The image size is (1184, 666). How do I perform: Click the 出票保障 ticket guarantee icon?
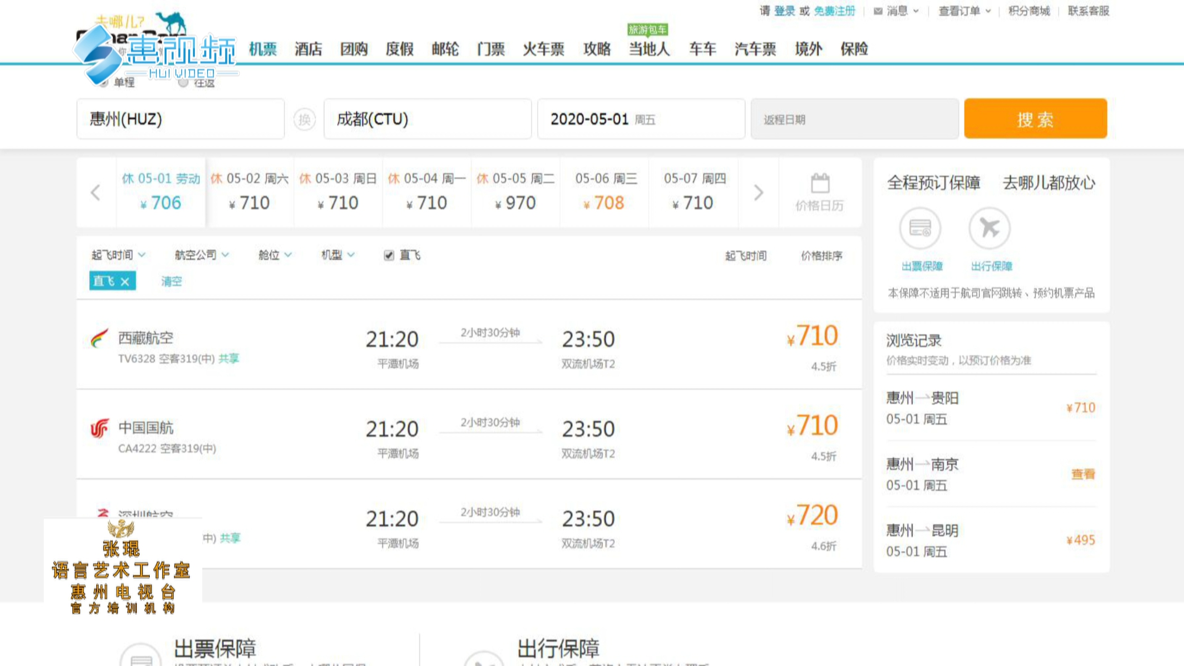tap(920, 228)
